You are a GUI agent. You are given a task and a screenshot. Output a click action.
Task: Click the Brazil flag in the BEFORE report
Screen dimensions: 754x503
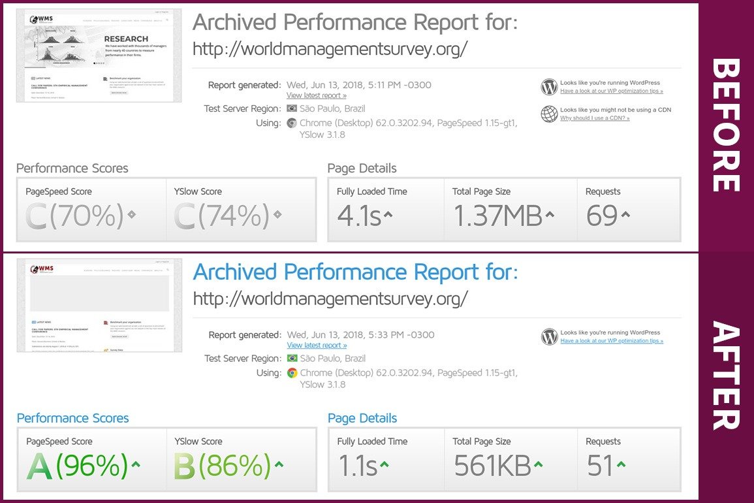click(292, 108)
